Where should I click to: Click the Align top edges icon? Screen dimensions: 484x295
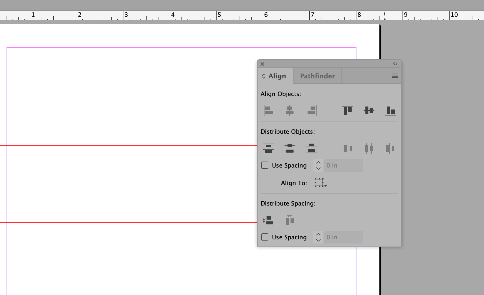point(347,110)
